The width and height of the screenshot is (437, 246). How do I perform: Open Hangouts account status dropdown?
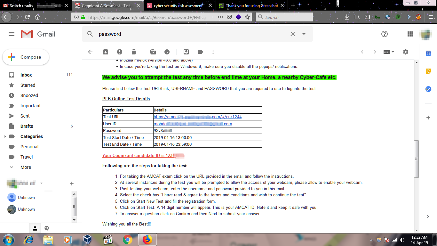point(41,183)
